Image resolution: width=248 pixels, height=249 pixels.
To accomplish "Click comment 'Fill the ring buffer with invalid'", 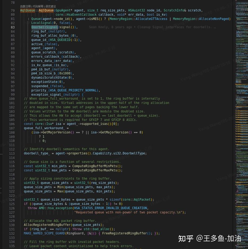I will [72, 242].
